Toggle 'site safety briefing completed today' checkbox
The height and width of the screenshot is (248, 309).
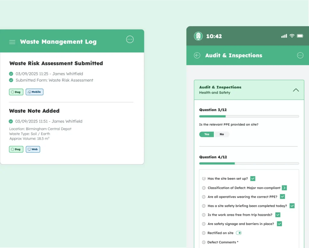point(292,206)
